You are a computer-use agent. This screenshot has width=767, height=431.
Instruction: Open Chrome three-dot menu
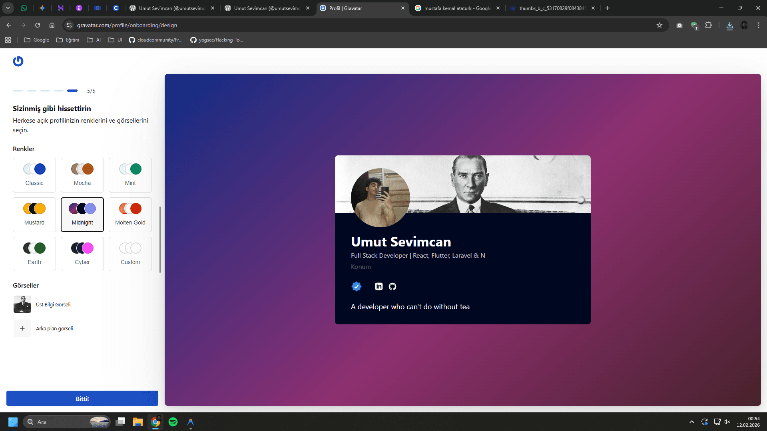pos(759,25)
